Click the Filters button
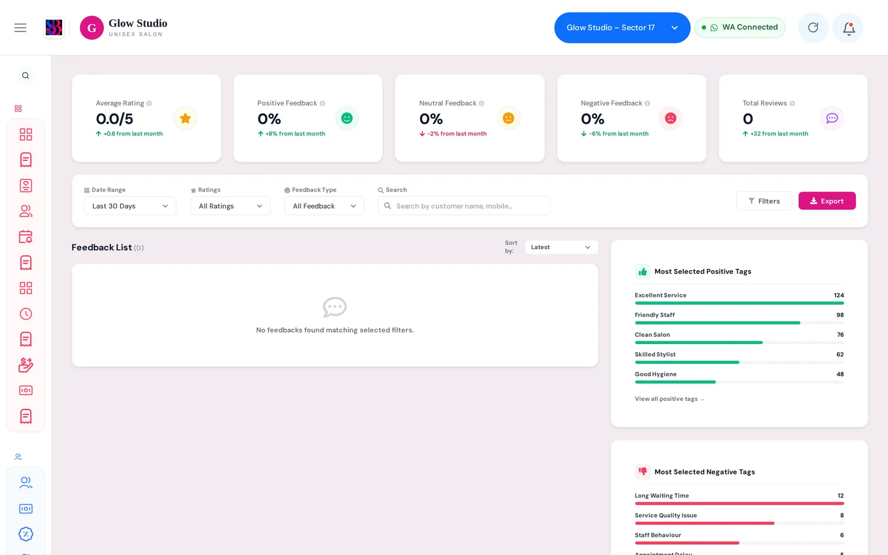Screen dimensions: 888x555 pos(764,201)
